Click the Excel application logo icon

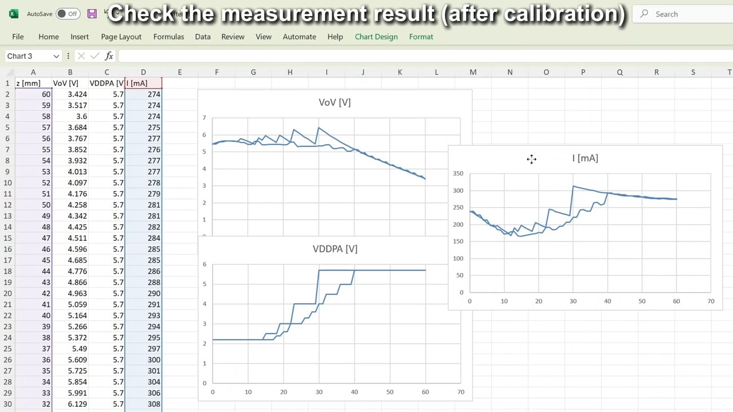[x=14, y=14]
